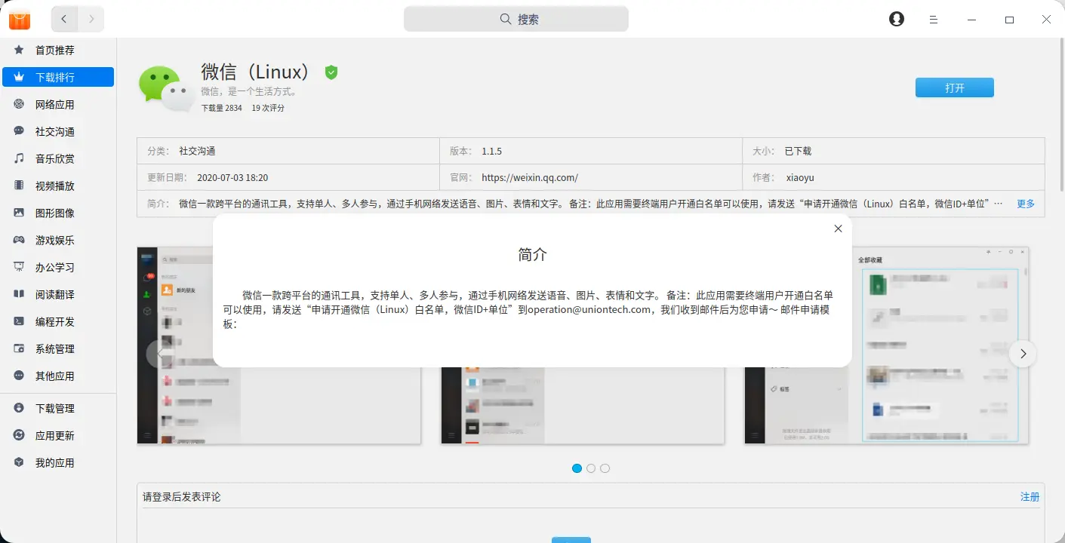The width and height of the screenshot is (1065, 543).
Task: Open the 注册 registration link
Action: click(x=1029, y=497)
